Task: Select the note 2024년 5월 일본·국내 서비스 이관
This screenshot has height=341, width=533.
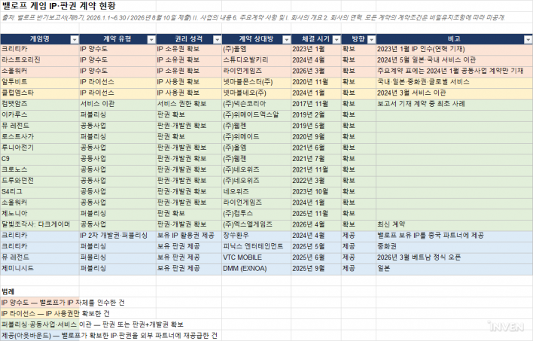Action: (x=454, y=60)
